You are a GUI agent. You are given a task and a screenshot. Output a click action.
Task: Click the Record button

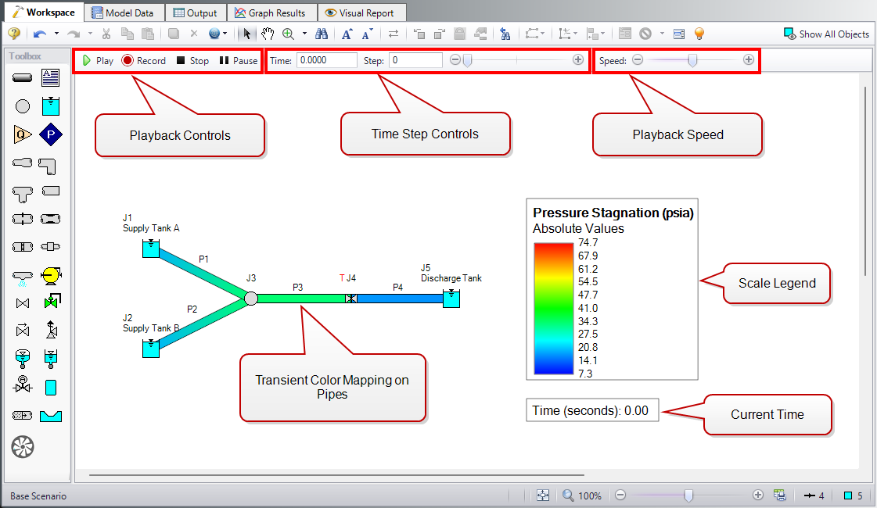tap(144, 60)
